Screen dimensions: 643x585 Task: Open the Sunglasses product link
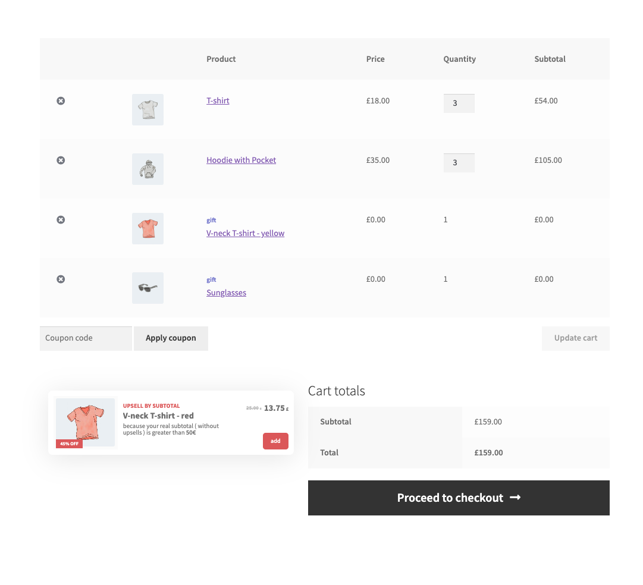point(226,293)
